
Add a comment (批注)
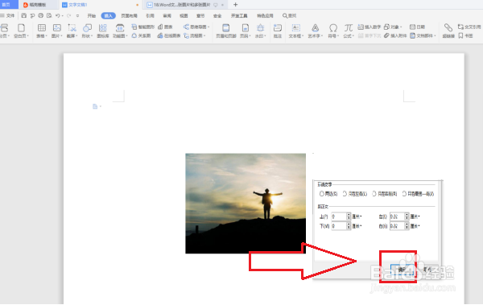click(278, 31)
